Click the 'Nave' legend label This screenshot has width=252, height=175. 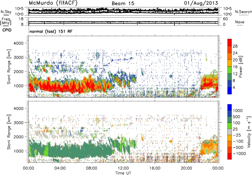pos(240,22)
